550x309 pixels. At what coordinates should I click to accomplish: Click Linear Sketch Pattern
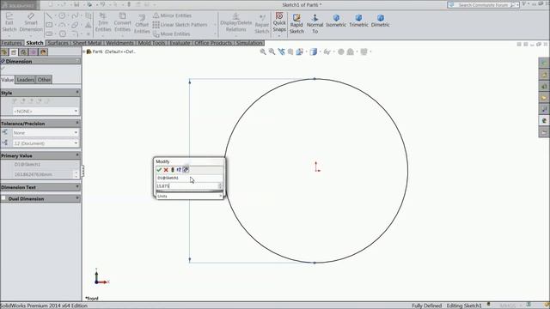tap(180, 25)
